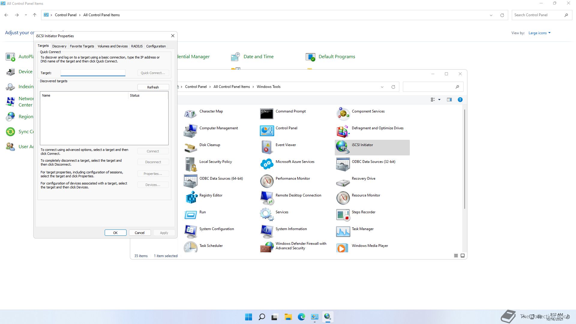Switch to the Discovery tab
Viewport: 576px width, 324px height.
click(x=59, y=46)
